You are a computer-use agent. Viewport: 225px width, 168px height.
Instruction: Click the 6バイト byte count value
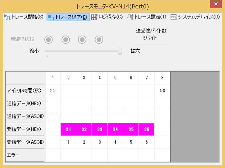click(150, 38)
